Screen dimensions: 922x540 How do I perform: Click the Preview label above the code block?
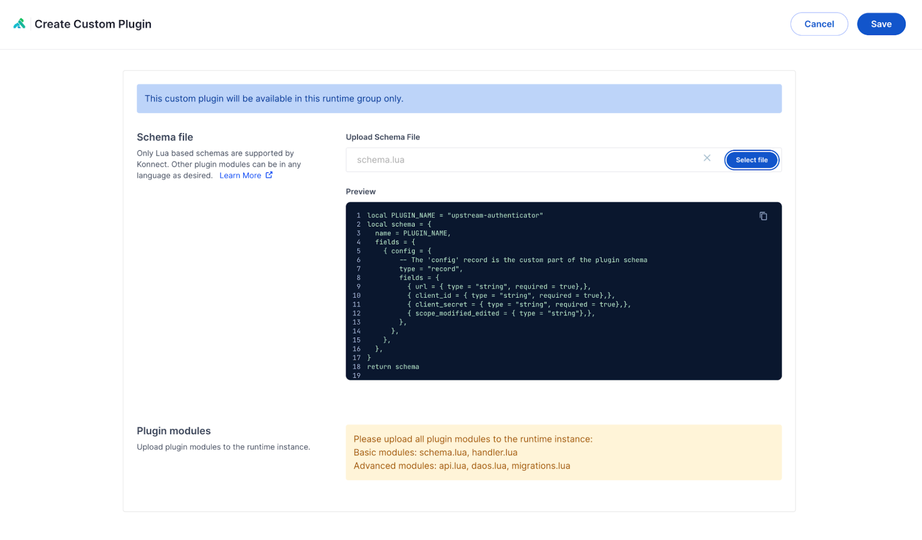click(360, 192)
